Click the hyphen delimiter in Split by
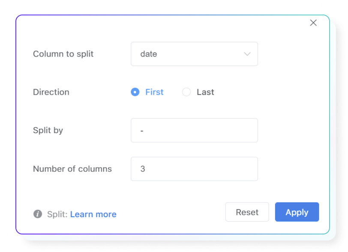 point(142,130)
